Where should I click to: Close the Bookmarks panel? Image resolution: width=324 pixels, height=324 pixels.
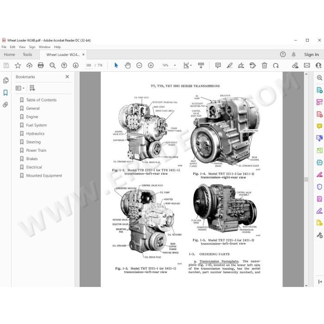pos(67,77)
